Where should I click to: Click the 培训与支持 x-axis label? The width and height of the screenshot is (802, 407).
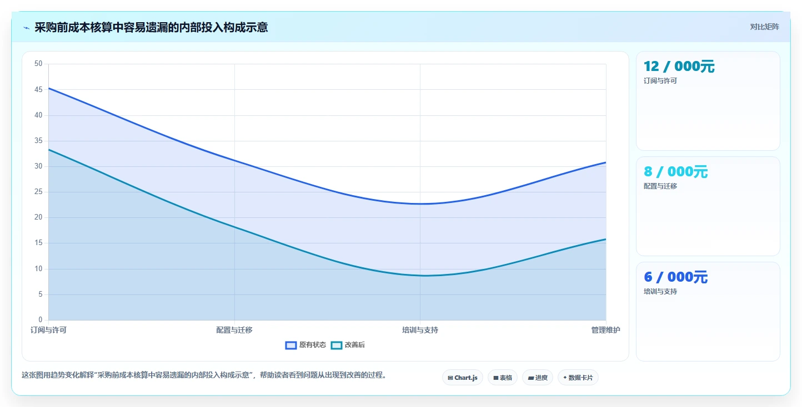click(x=420, y=330)
